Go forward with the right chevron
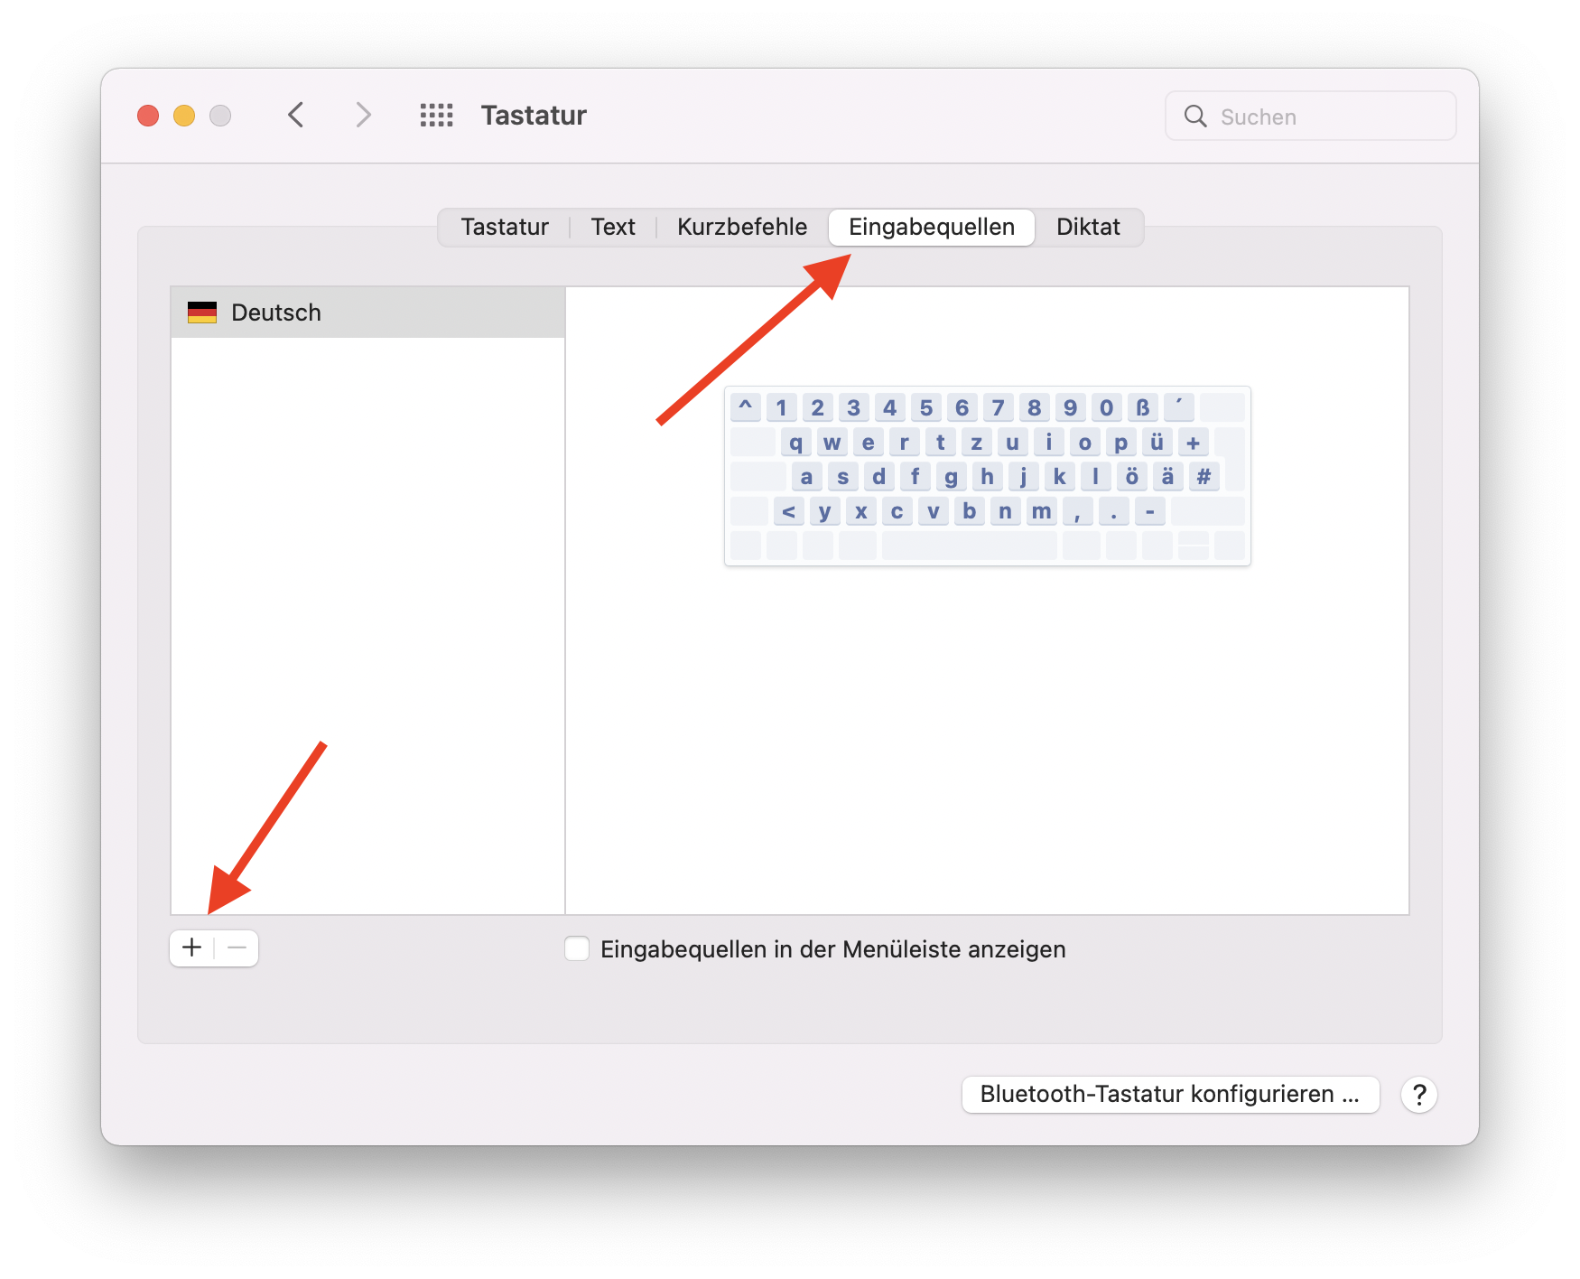The width and height of the screenshot is (1580, 1279). tap(363, 115)
